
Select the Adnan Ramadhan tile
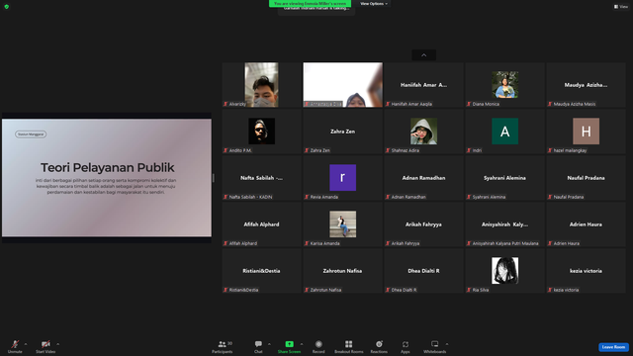click(x=424, y=178)
